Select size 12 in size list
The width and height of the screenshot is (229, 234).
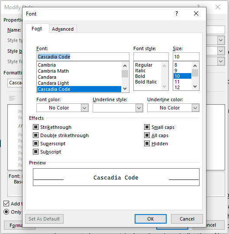(182, 87)
